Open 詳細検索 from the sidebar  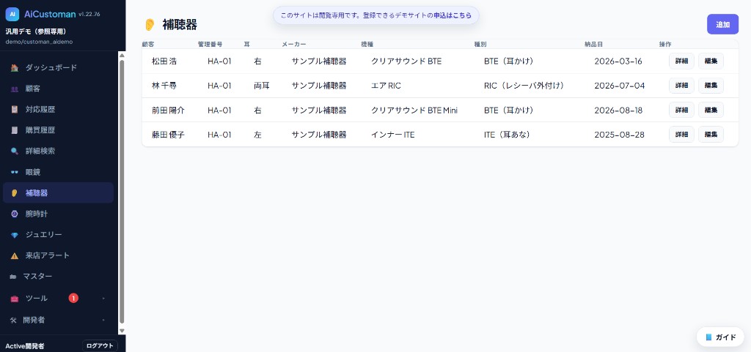tap(58, 151)
